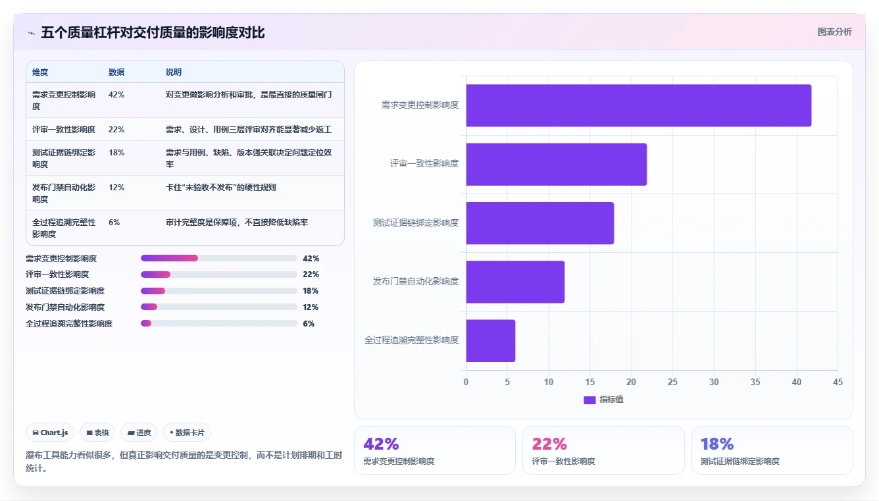Click the summary paragraph starting 瀑布工具能力
Screen dimensions: 879x501
point(184,461)
